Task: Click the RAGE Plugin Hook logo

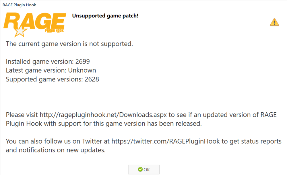Action: coord(34,23)
